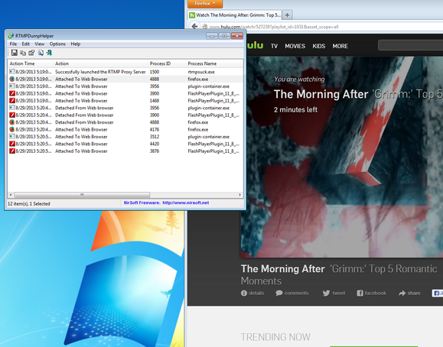Click the Firefox back arrow button

(194, 27)
